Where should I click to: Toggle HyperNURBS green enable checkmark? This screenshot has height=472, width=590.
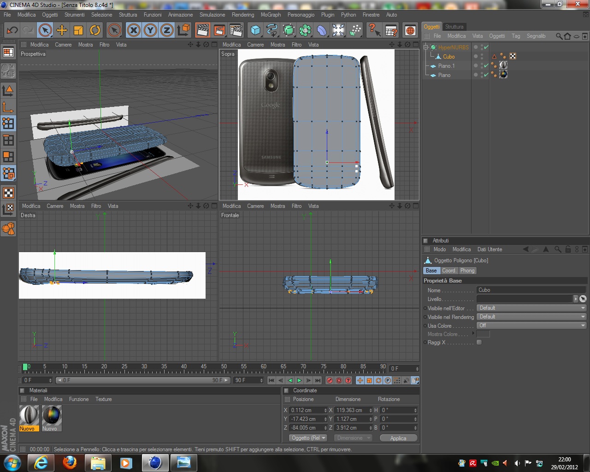coord(486,47)
